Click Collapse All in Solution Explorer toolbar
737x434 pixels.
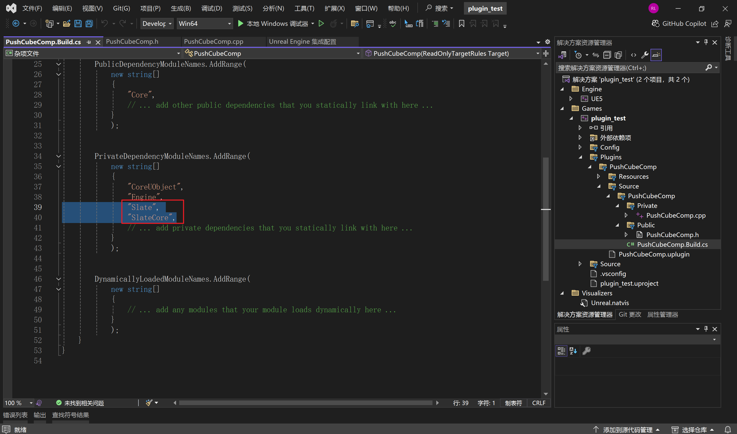[x=607, y=55]
